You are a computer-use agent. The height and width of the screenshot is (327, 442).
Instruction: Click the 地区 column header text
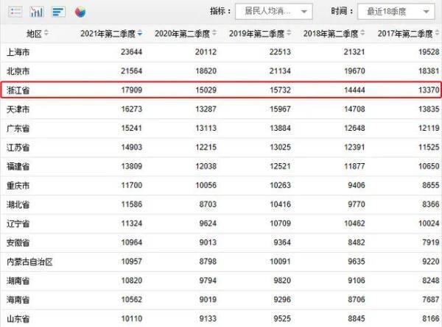click(x=34, y=34)
